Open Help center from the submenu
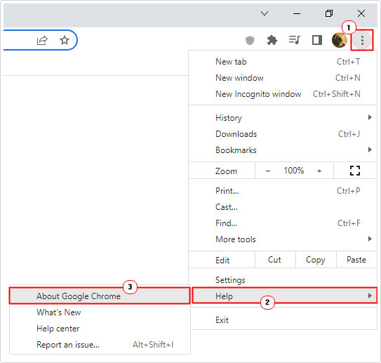Image resolution: width=381 pixels, height=363 pixels. (100, 329)
